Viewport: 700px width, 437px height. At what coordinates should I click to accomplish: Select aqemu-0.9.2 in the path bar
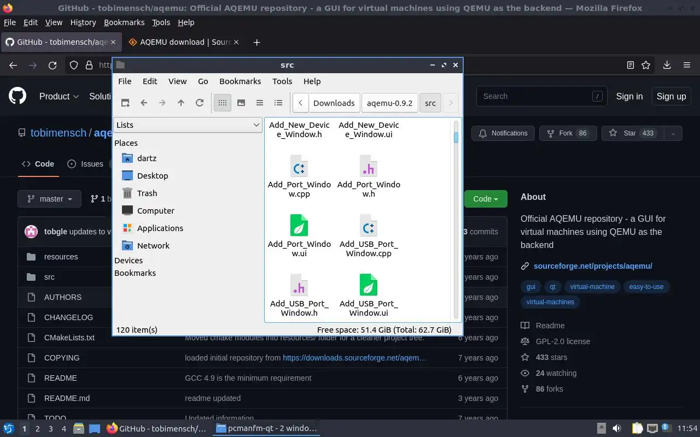pos(390,103)
